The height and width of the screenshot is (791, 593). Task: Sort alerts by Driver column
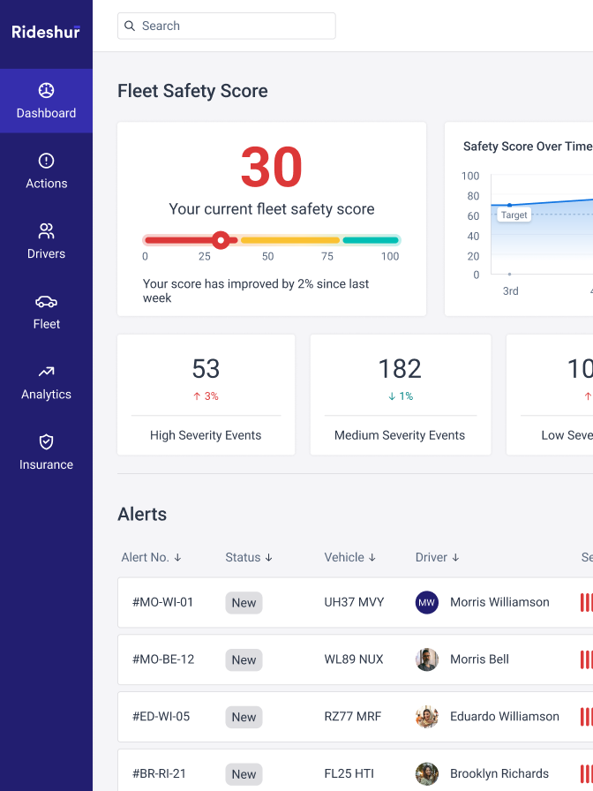click(x=437, y=557)
